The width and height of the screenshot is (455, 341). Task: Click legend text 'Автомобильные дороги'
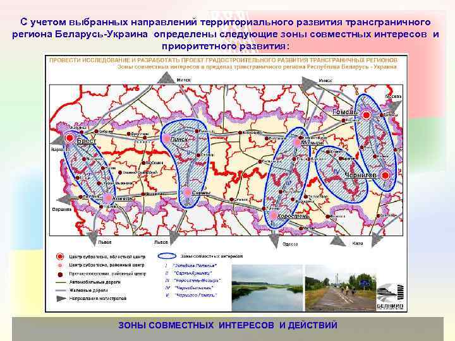pyautogui.click(x=95, y=282)
